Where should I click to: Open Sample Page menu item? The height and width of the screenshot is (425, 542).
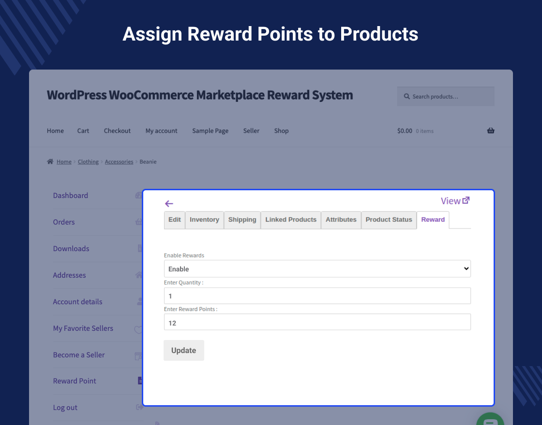click(210, 131)
